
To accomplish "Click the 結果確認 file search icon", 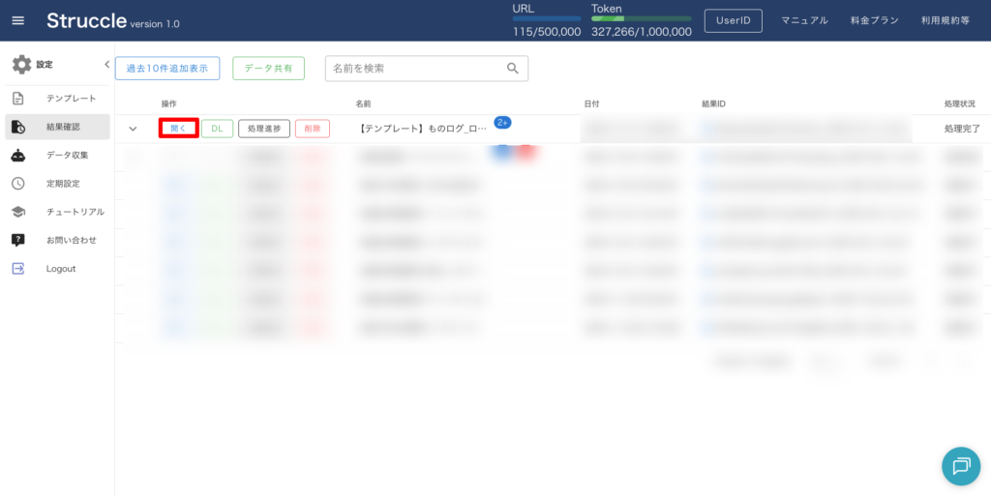I will tap(18, 127).
